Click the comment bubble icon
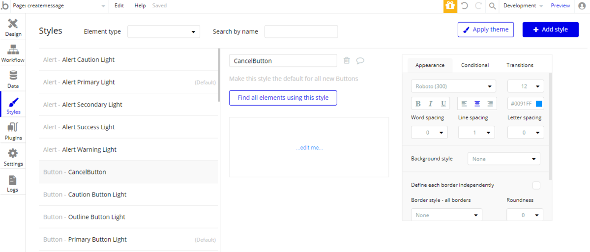Screen dimensions: 590x252 tap(360, 60)
